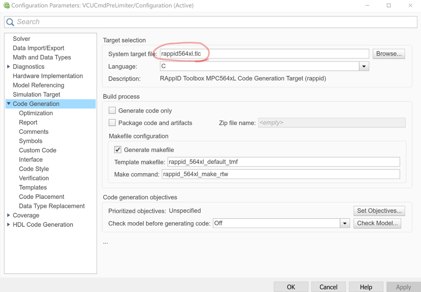Open the Optimization subpane
The image size is (421, 292).
(x=36, y=113)
